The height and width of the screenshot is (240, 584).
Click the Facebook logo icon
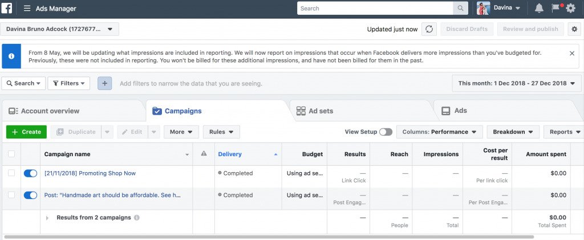[6, 8]
